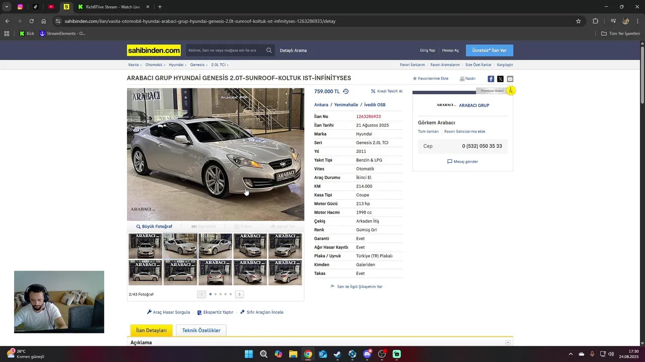The image size is (645, 362).
Task: Click Sıfır Araçları İncele
Action: coord(262,312)
